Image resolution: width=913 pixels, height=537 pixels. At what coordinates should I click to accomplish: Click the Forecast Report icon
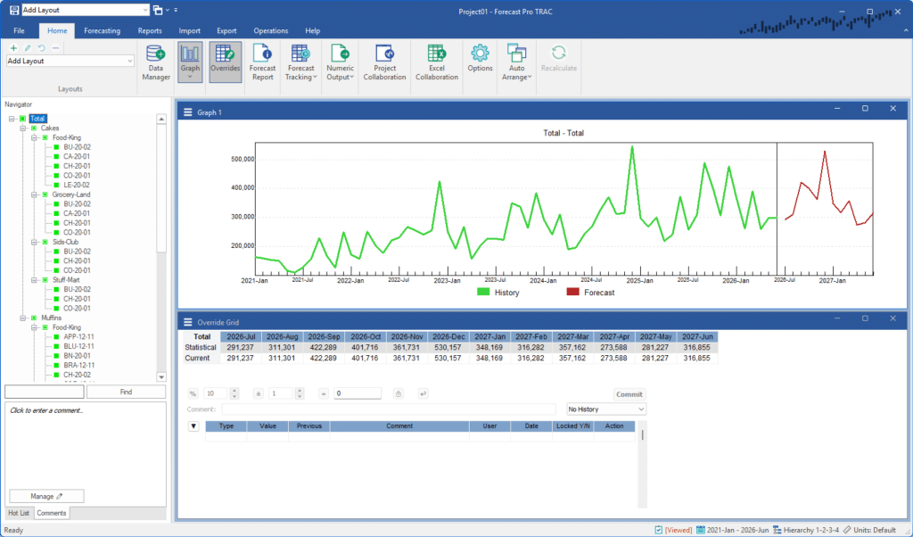click(x=262, y=62)
